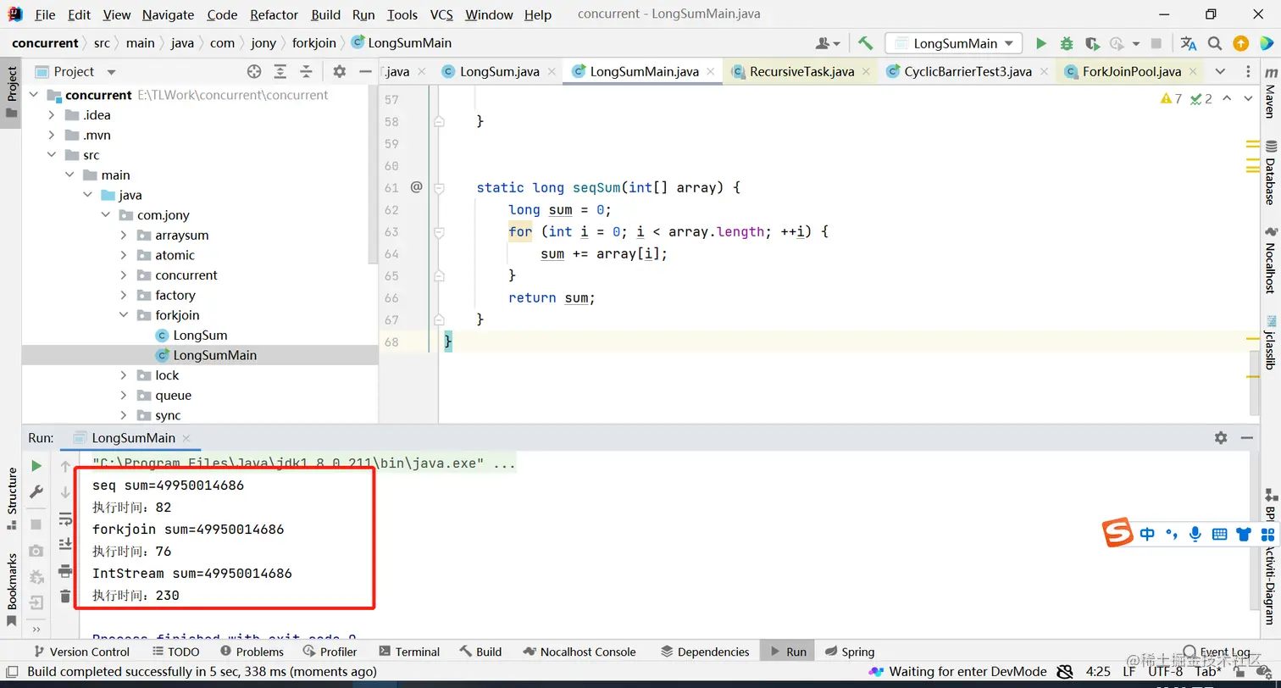Run LongSumMain with the green toolbar play button
The width and height of the screenshot is (1281, 688).
click(x=1041, y=43)
